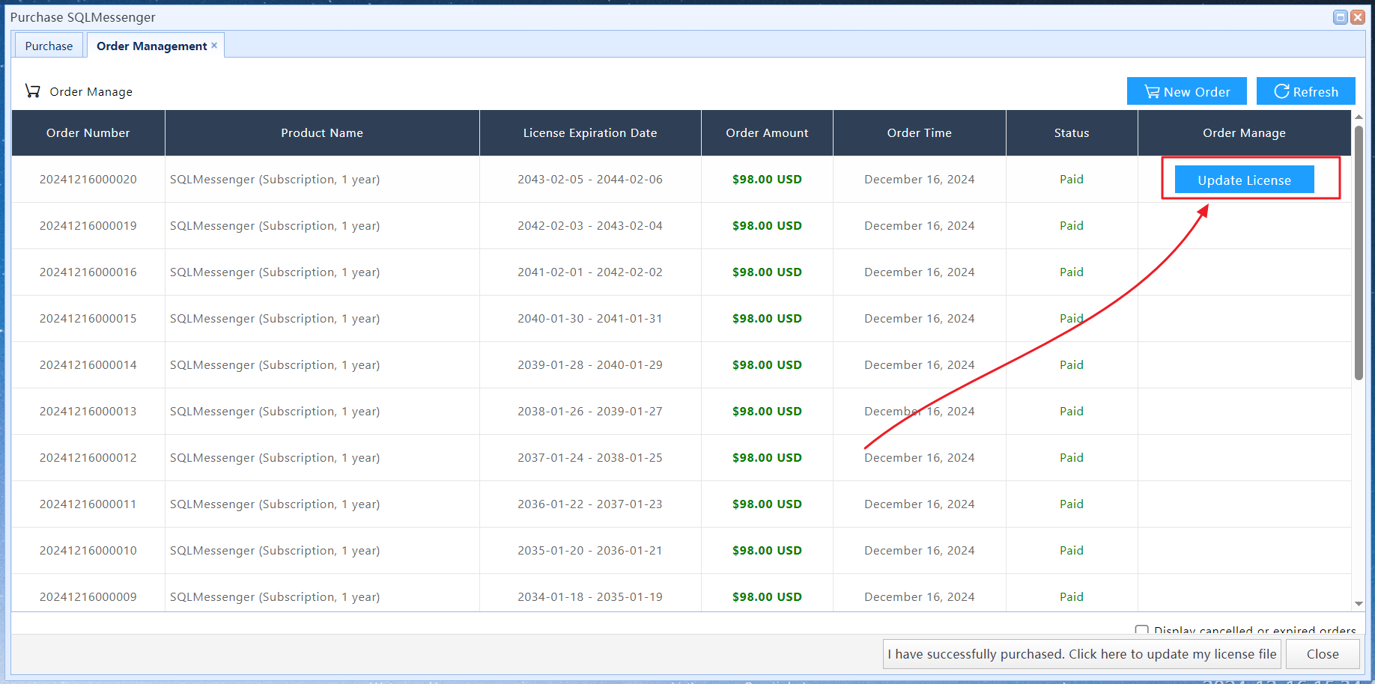1375x684 pixels.
Task: Click the scrollbar down arrow
Action: tap(1359, 604)
